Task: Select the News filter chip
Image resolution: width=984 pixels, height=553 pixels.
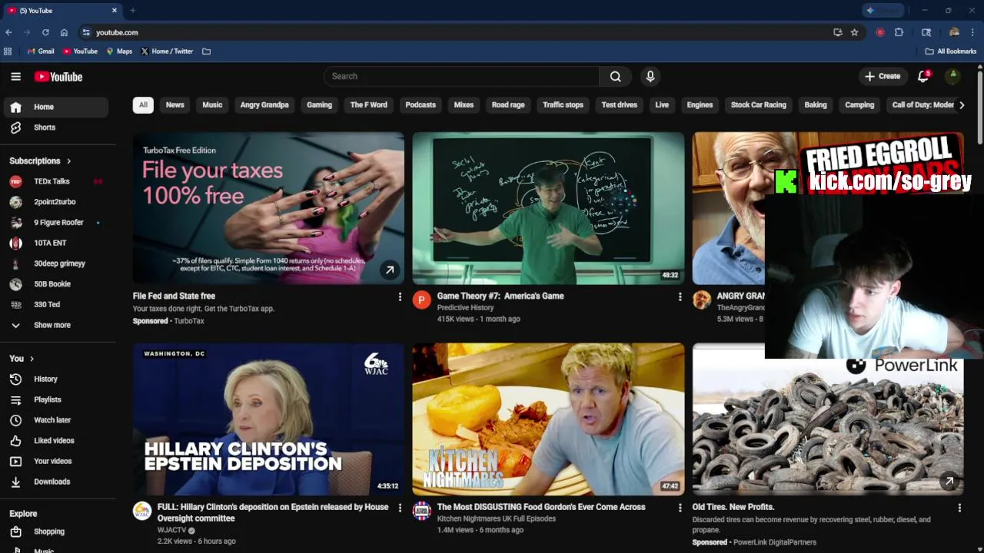Action: tap(175, 105)
